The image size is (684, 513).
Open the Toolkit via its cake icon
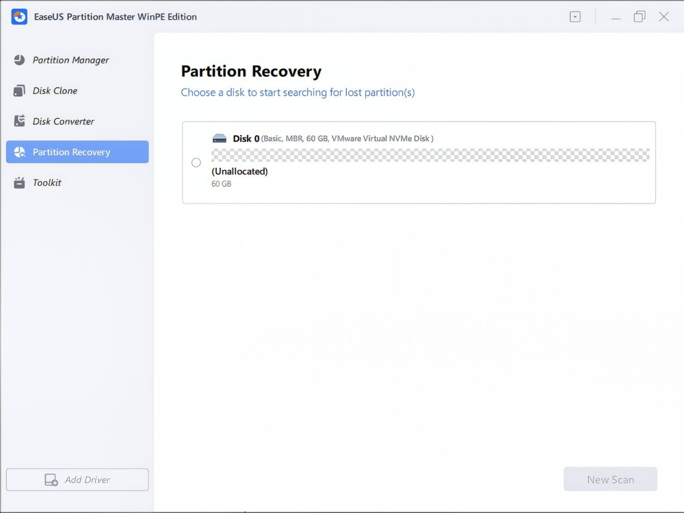[x=21, y=182]
